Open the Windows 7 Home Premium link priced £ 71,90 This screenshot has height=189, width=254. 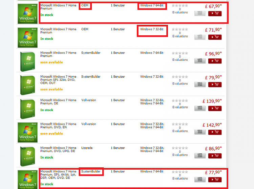point(58,31)
